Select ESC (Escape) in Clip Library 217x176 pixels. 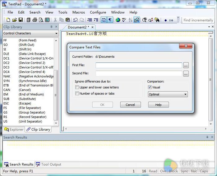click(x=29, y=103)
